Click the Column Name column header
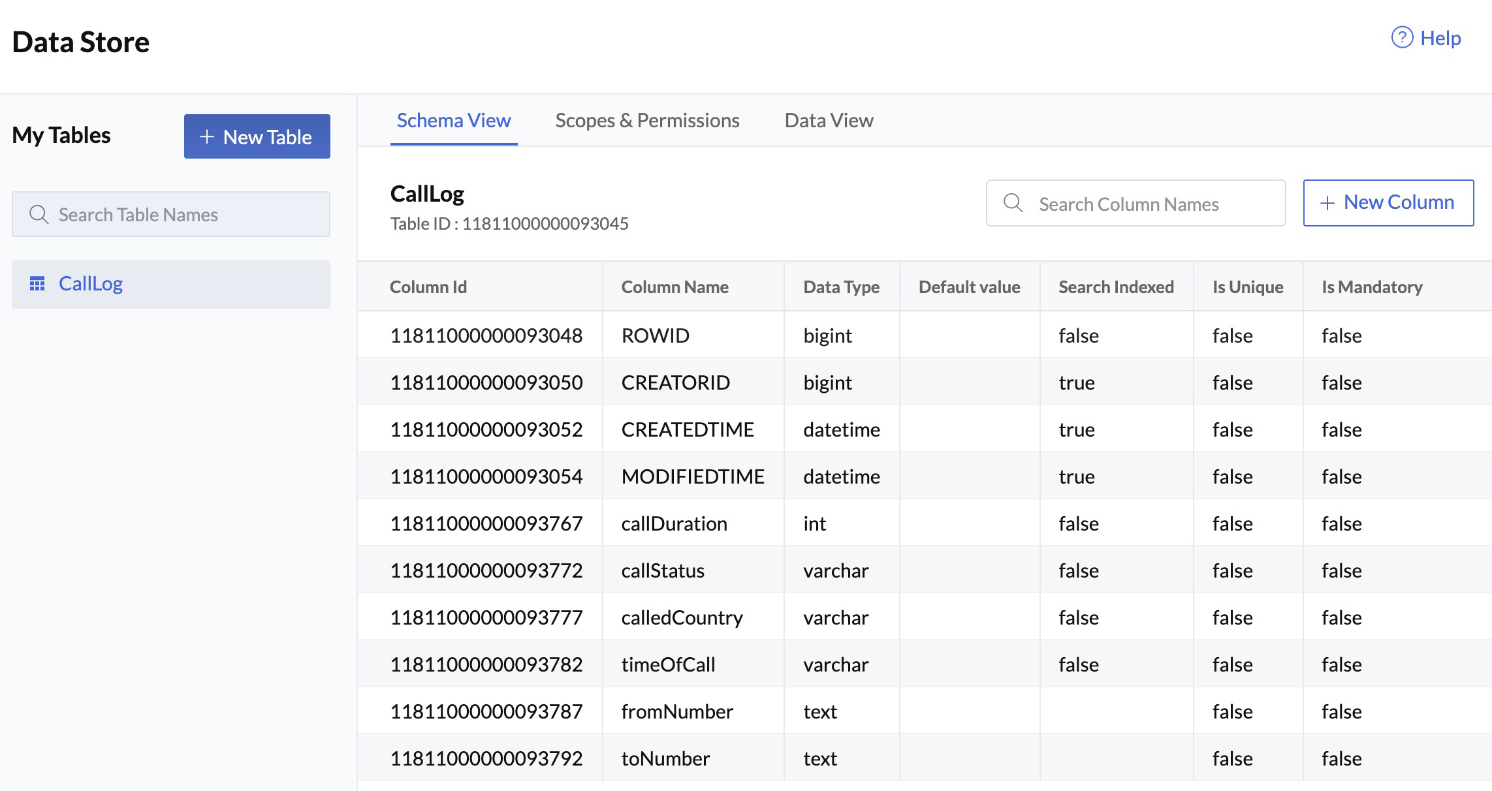 click(675, 287)
